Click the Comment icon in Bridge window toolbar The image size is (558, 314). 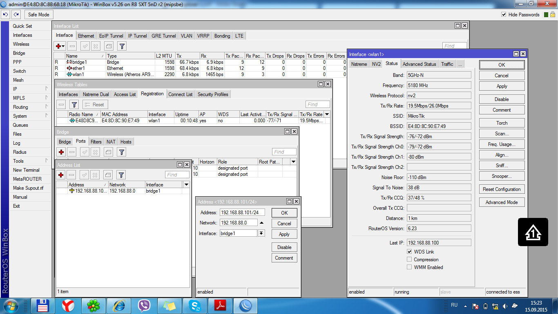click(x=108, y=152)
